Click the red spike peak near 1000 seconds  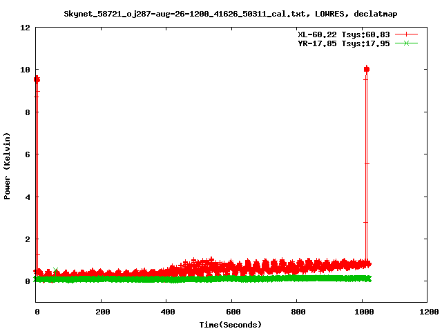tap(367, 69)
